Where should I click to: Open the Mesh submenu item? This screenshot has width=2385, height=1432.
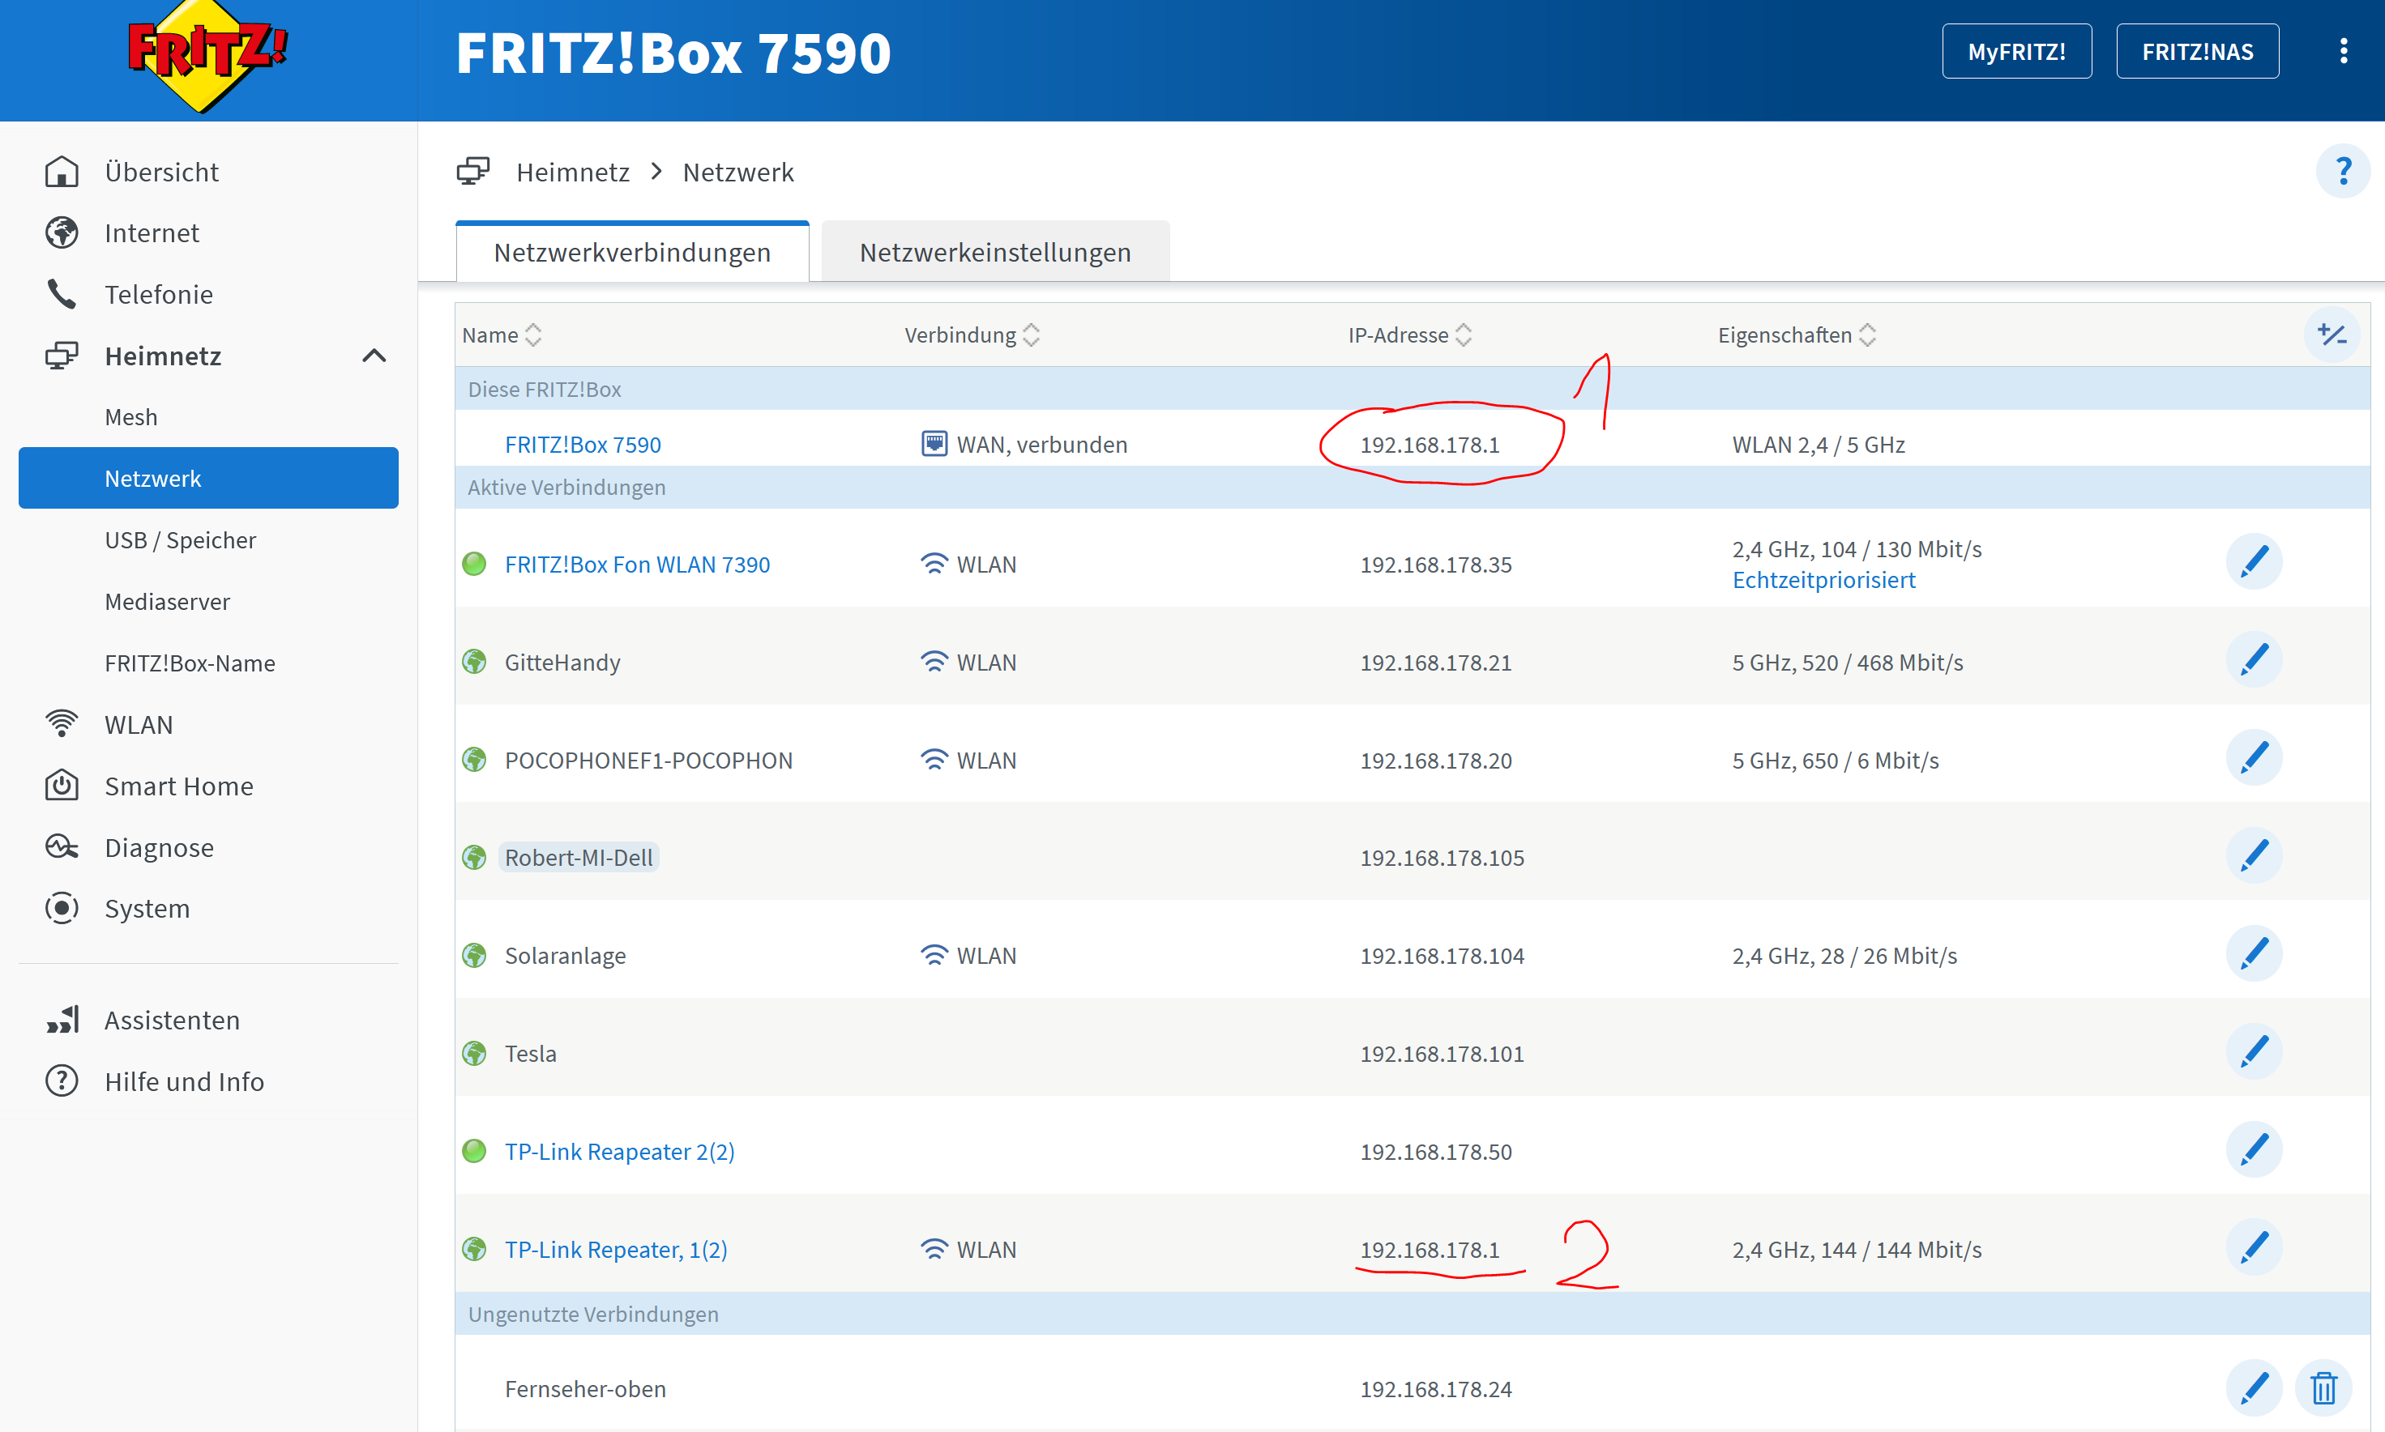pyautogui.click(x=130, y=417)
